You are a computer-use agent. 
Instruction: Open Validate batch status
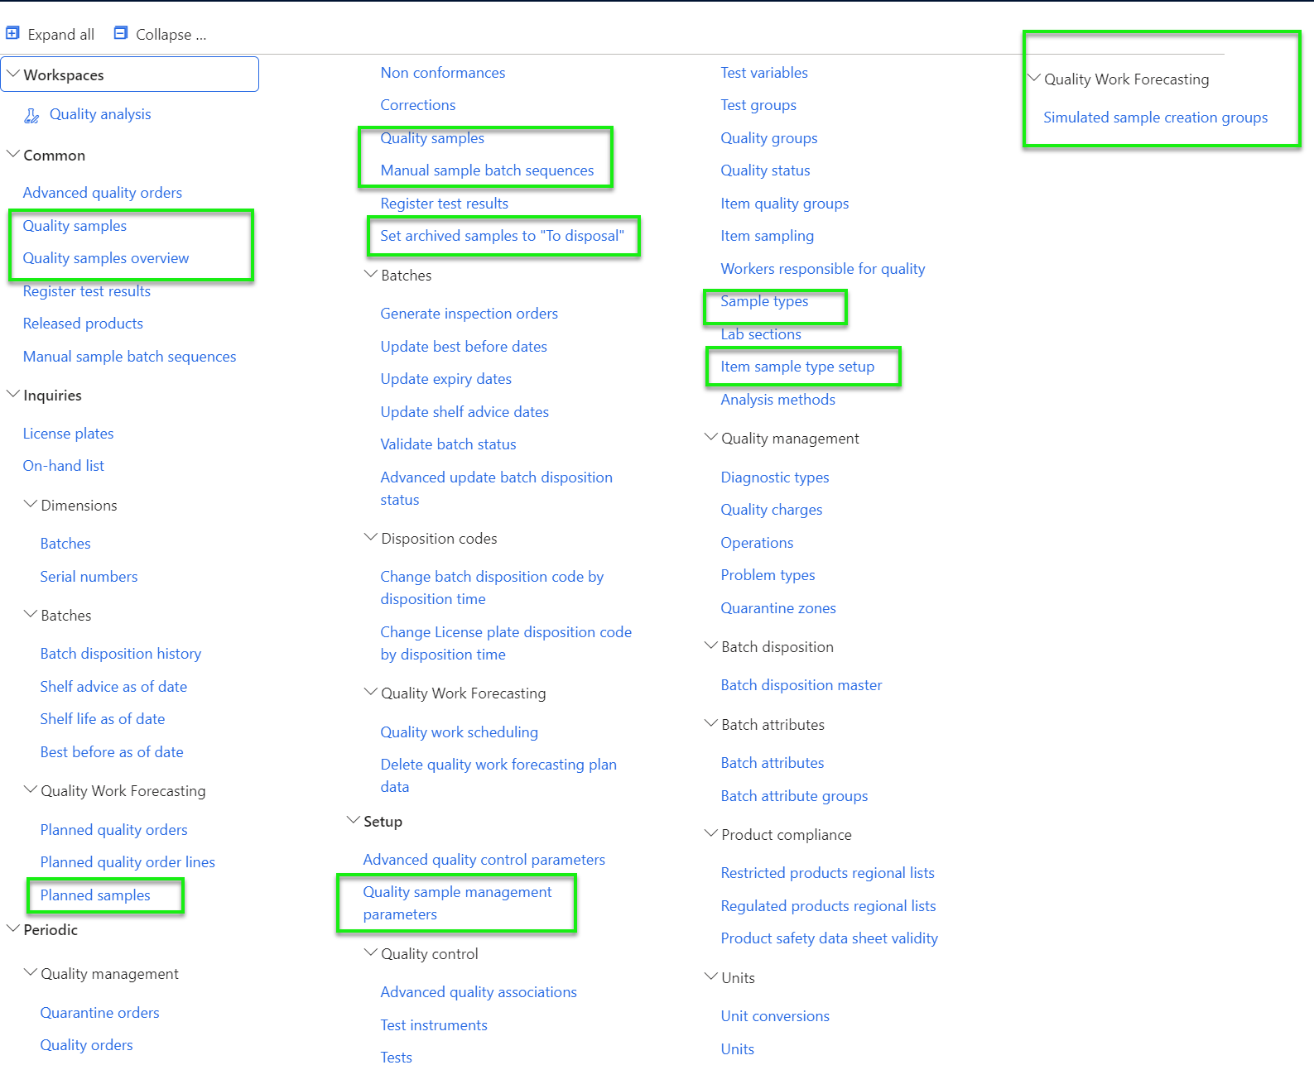coord(449,444)
